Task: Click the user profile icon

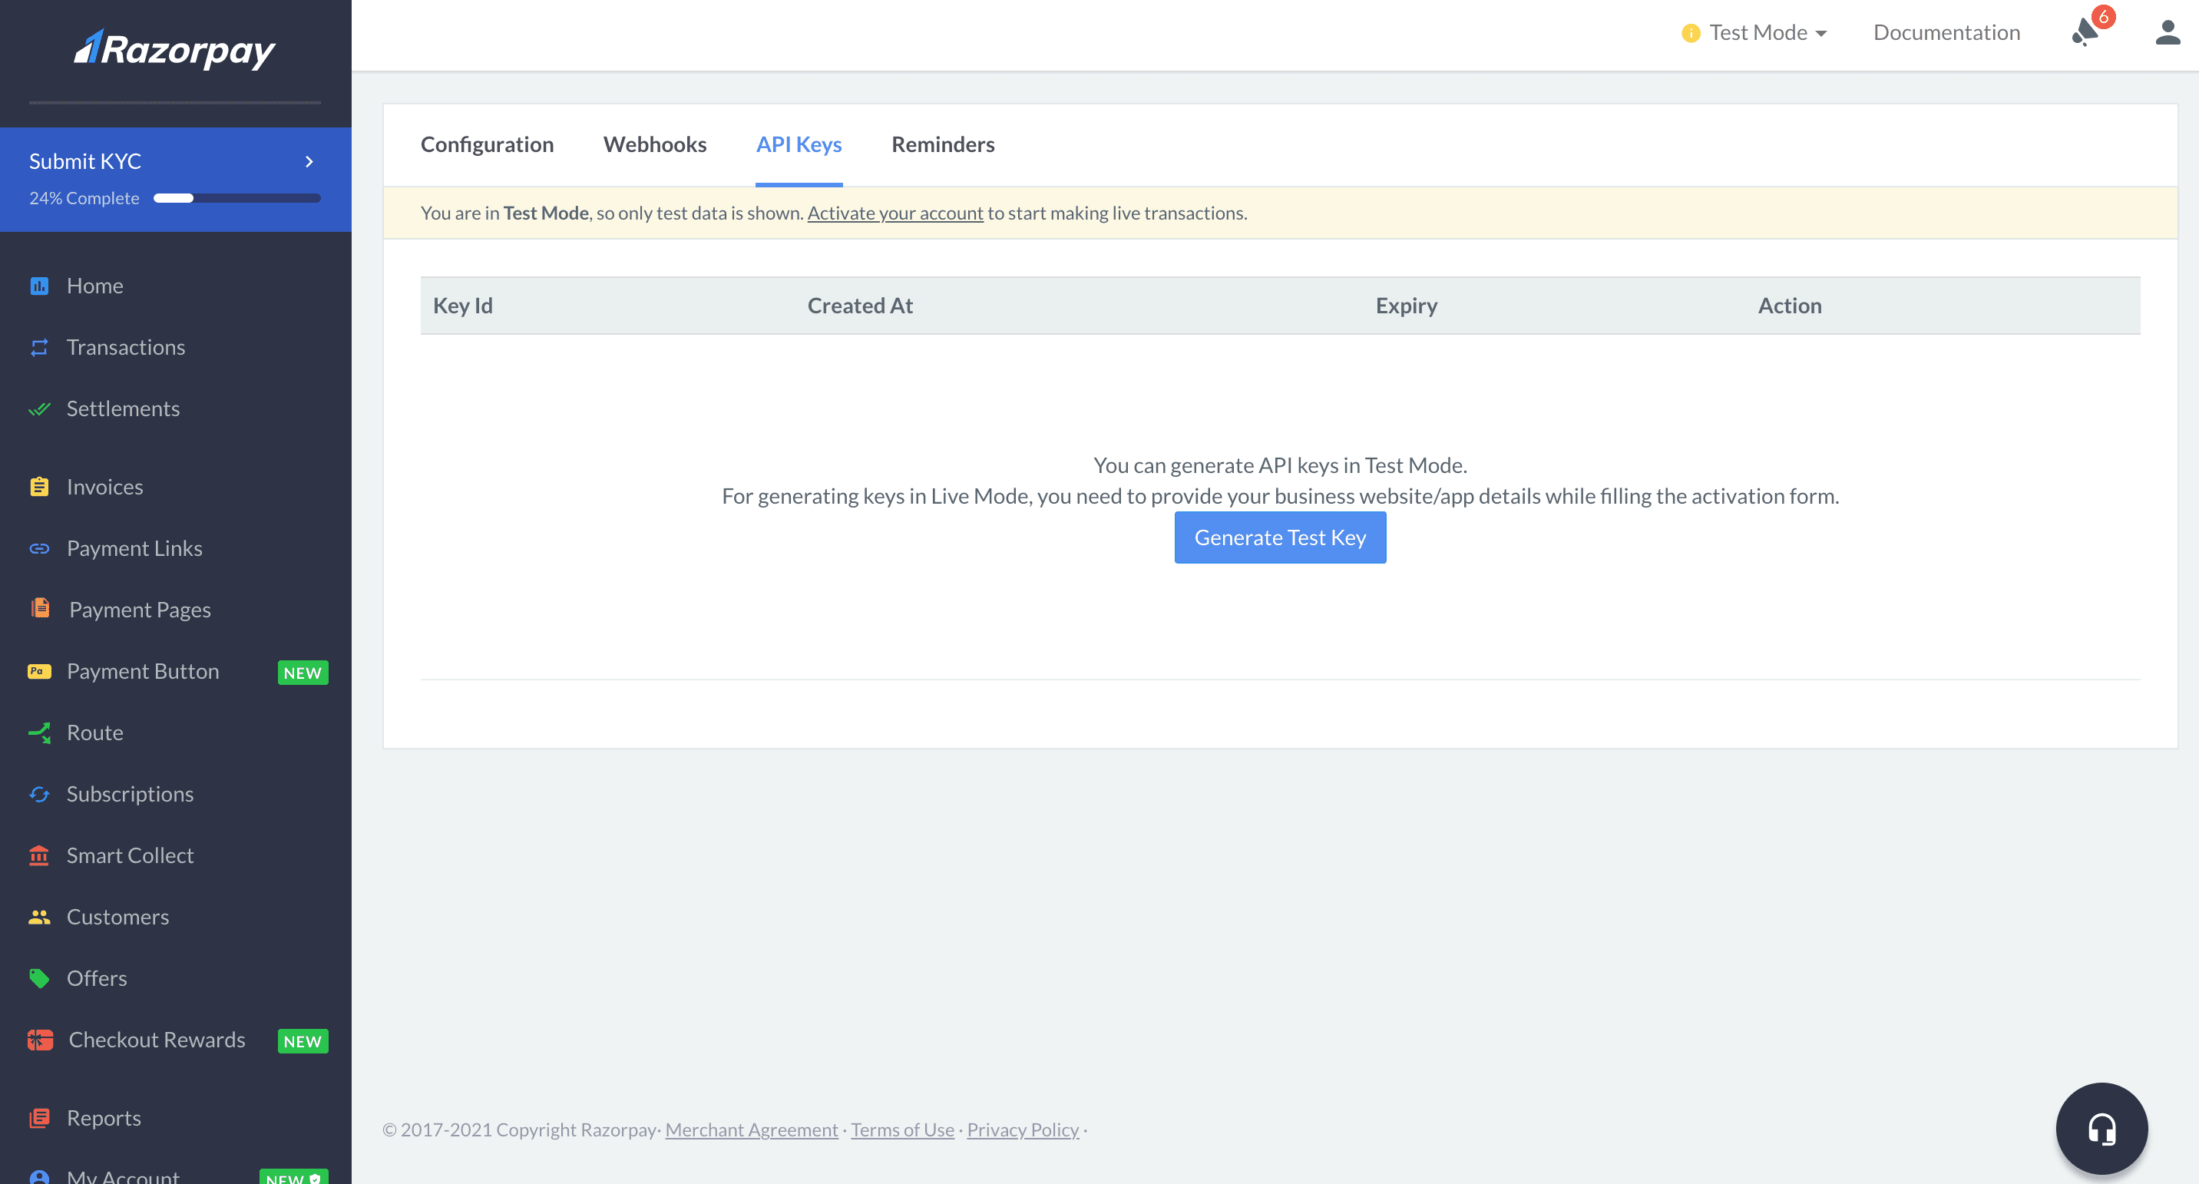Action: [x=2167, y=32]
